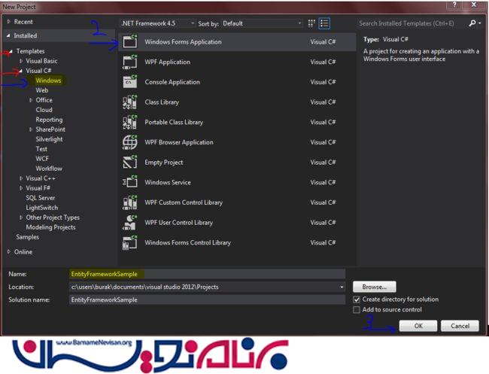This screenshot has width=489, height=374.
Task: Click the WPF Application template icon
Action: 130,62
